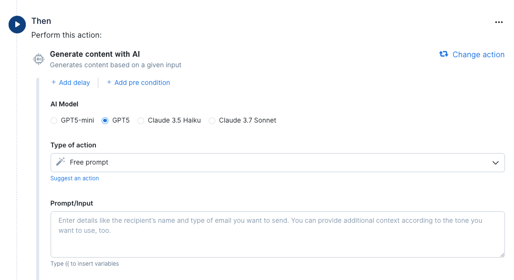This screenshot has width=514, height=280.
Task: Click the plus icon beside Add pre condition
Action: 109,82
